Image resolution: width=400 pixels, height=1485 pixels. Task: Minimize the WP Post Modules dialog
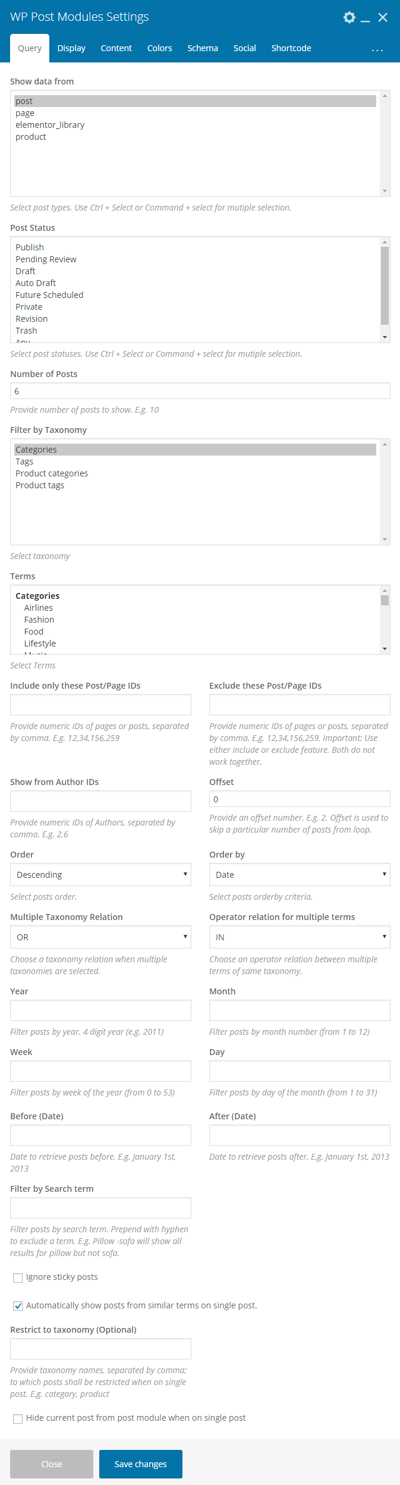click(366, 18)
